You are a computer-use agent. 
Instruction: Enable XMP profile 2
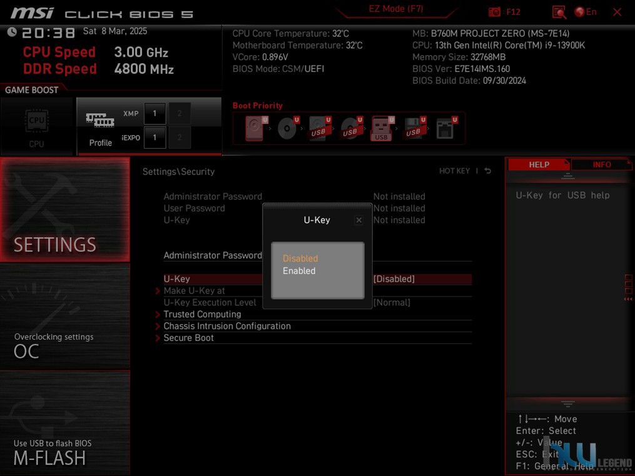[x=180, y=113]
